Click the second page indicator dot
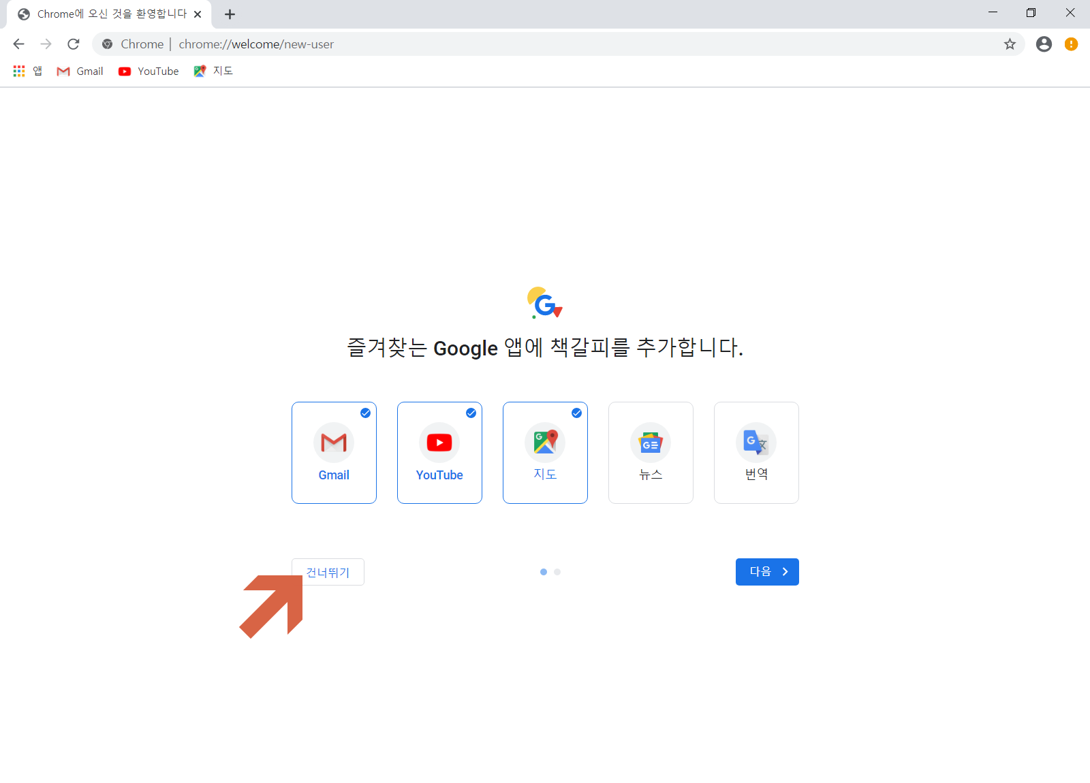Viewport: 1090px width, 783px height. click(557, 572)
